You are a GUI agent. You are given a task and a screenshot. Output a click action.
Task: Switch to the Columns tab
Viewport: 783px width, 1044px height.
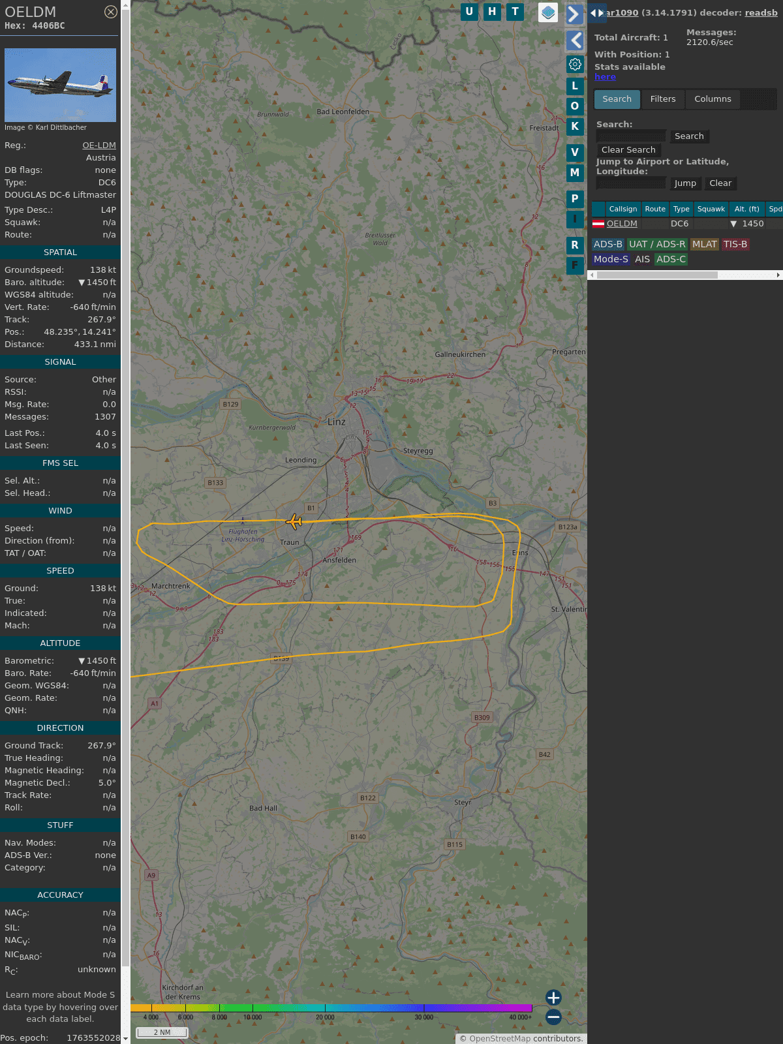pos(713,99)
